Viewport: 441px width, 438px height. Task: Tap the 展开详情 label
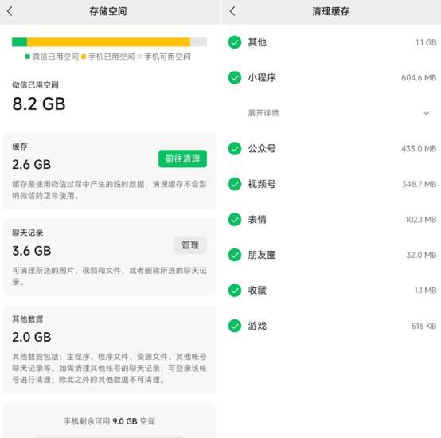pyautogui.click(x=263, y=113)
